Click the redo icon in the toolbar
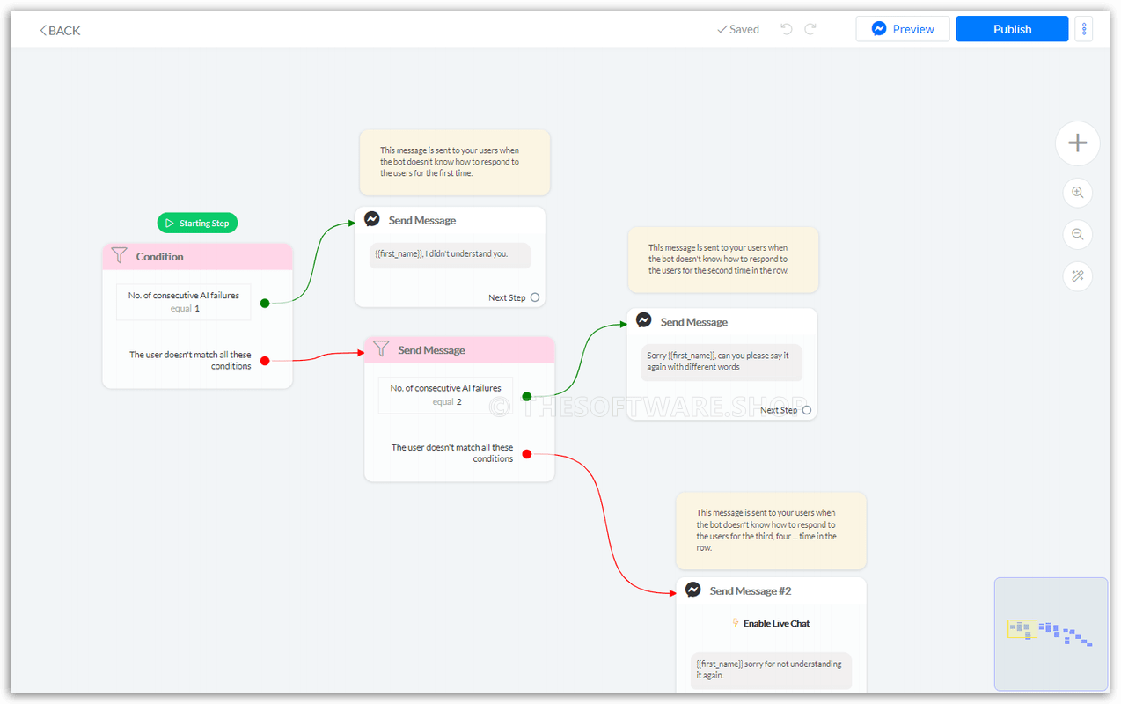Screen dimensions: 1121x704 [x=810, y=28]
